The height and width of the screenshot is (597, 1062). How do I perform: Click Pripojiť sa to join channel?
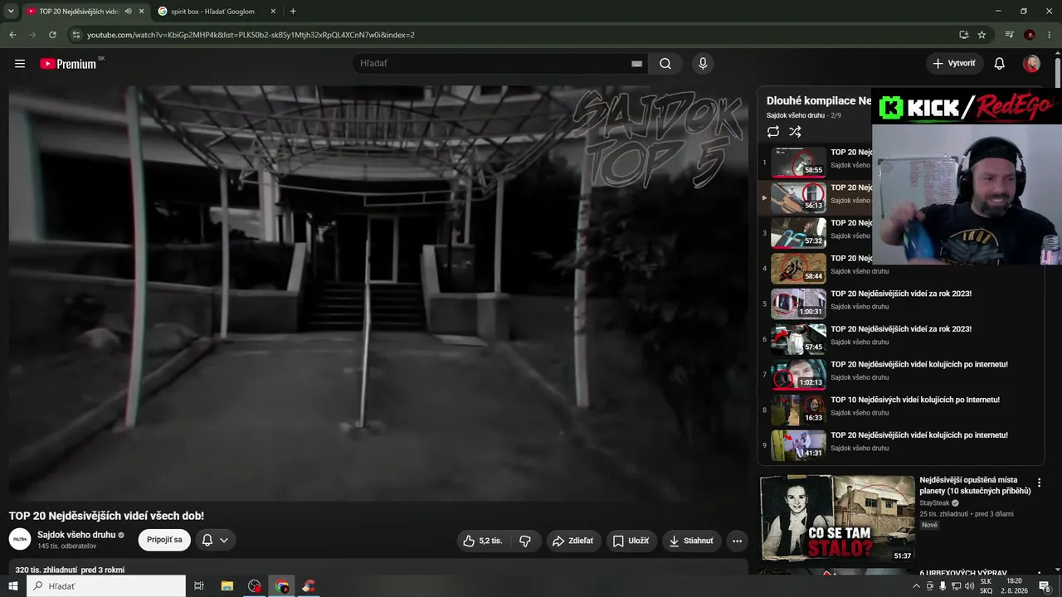[164, 541]
